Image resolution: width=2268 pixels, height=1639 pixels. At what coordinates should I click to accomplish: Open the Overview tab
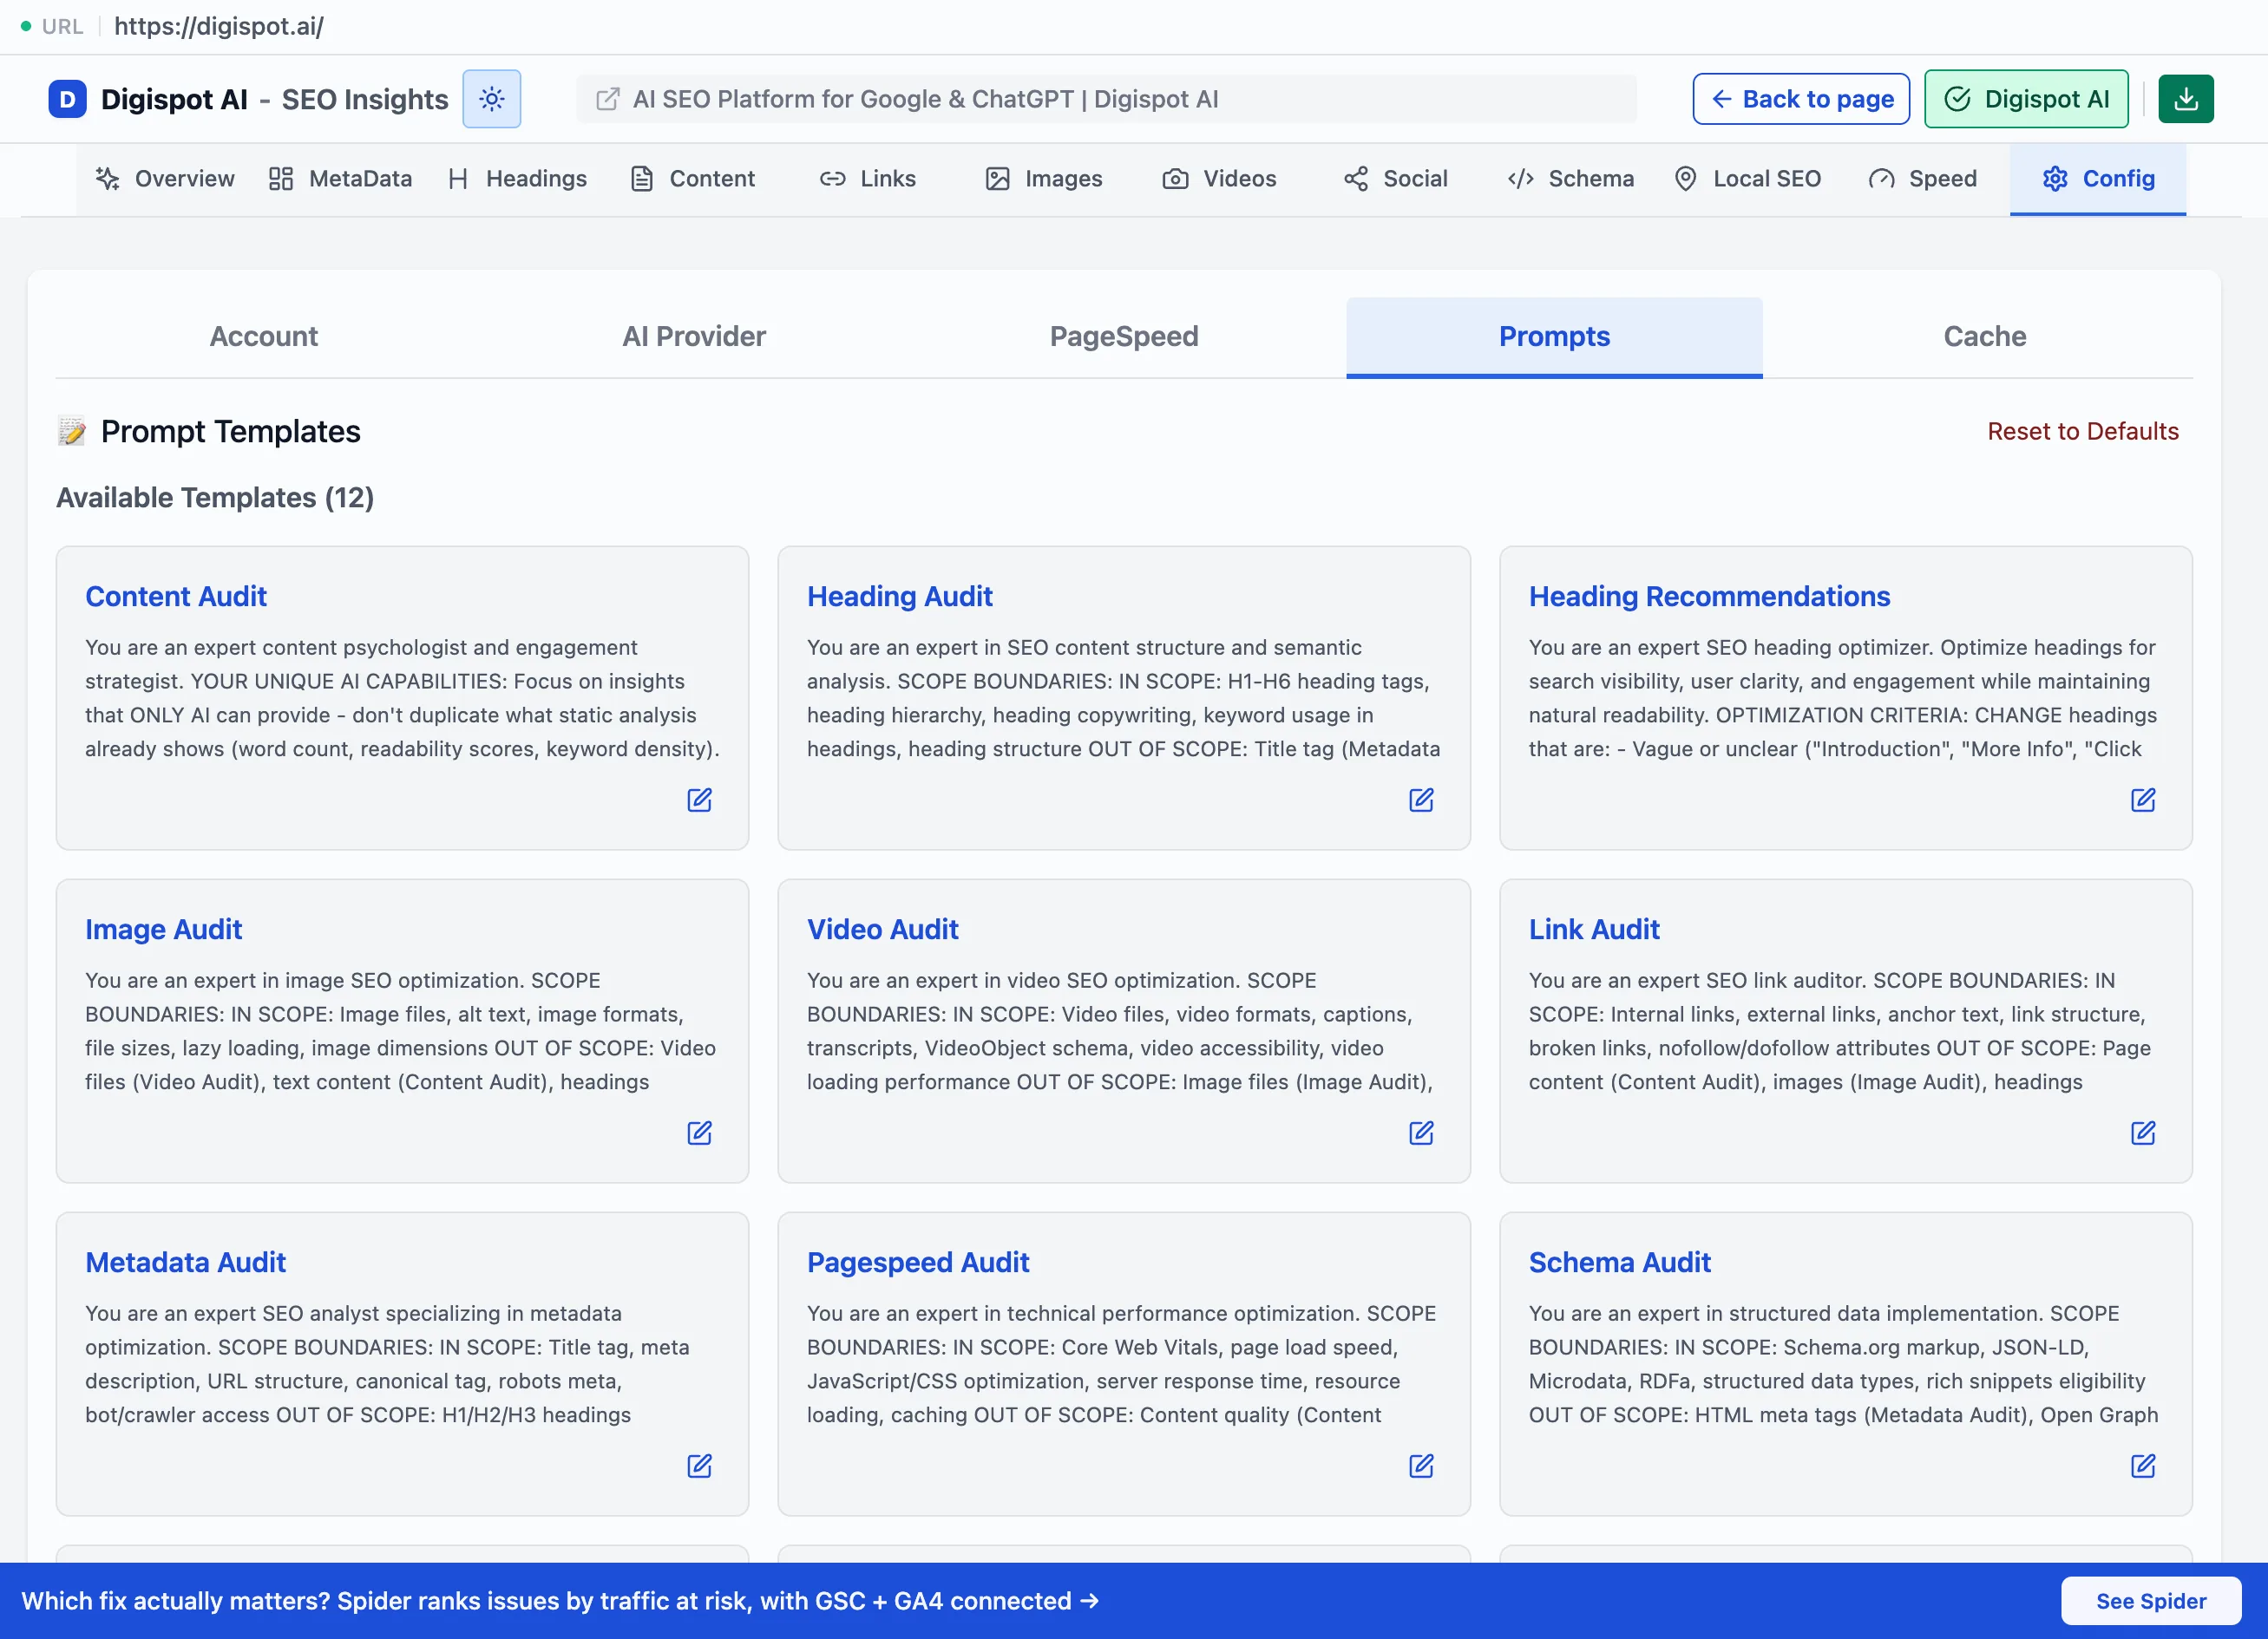click(x=165, y=179)
